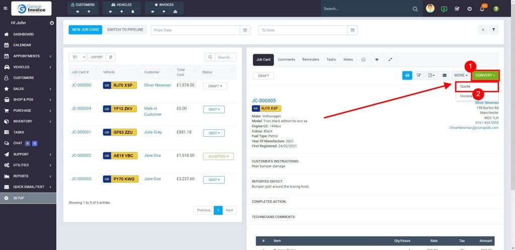
Task: View customers via eye icon in top bar
Action: (77, 11)
